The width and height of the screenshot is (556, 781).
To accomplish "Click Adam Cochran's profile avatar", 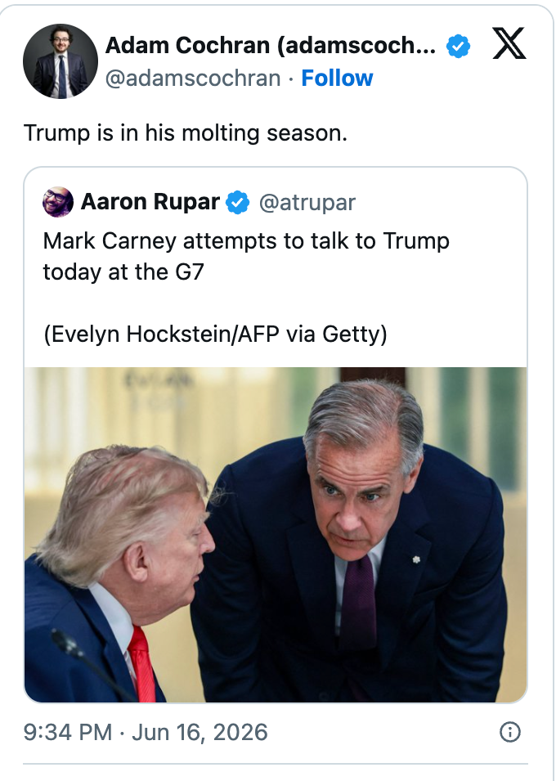I will (61, 61).
